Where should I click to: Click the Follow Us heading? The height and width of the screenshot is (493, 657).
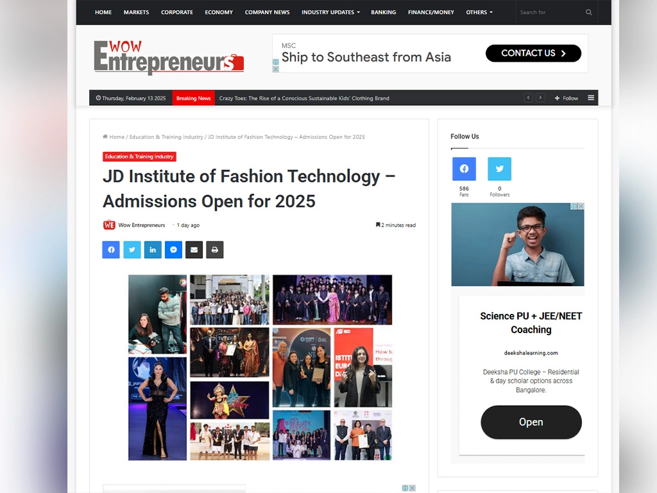click(465, 136)
